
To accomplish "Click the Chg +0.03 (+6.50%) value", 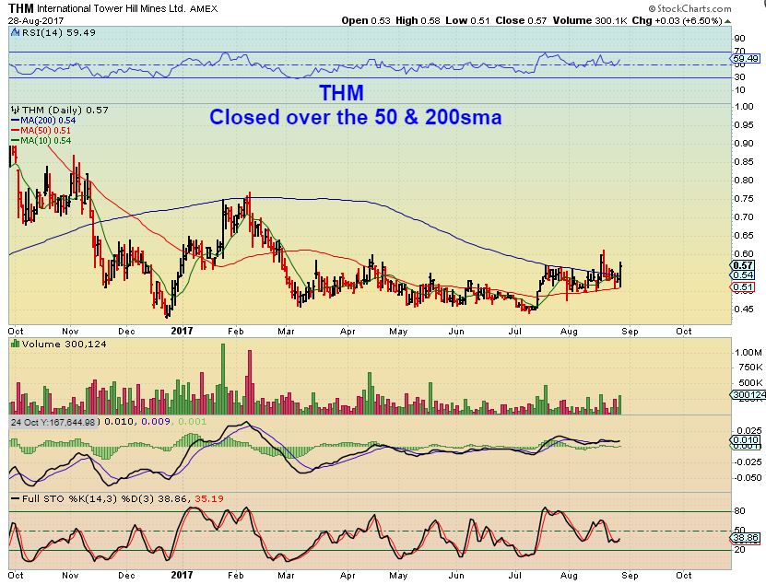I will 677,20.
